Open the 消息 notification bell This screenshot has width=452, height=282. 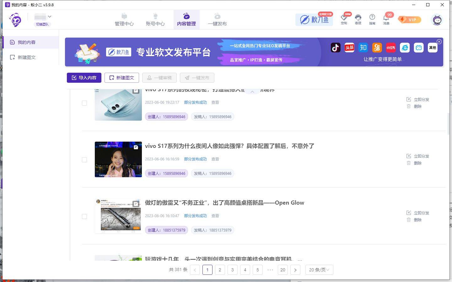tap(386, 19)
